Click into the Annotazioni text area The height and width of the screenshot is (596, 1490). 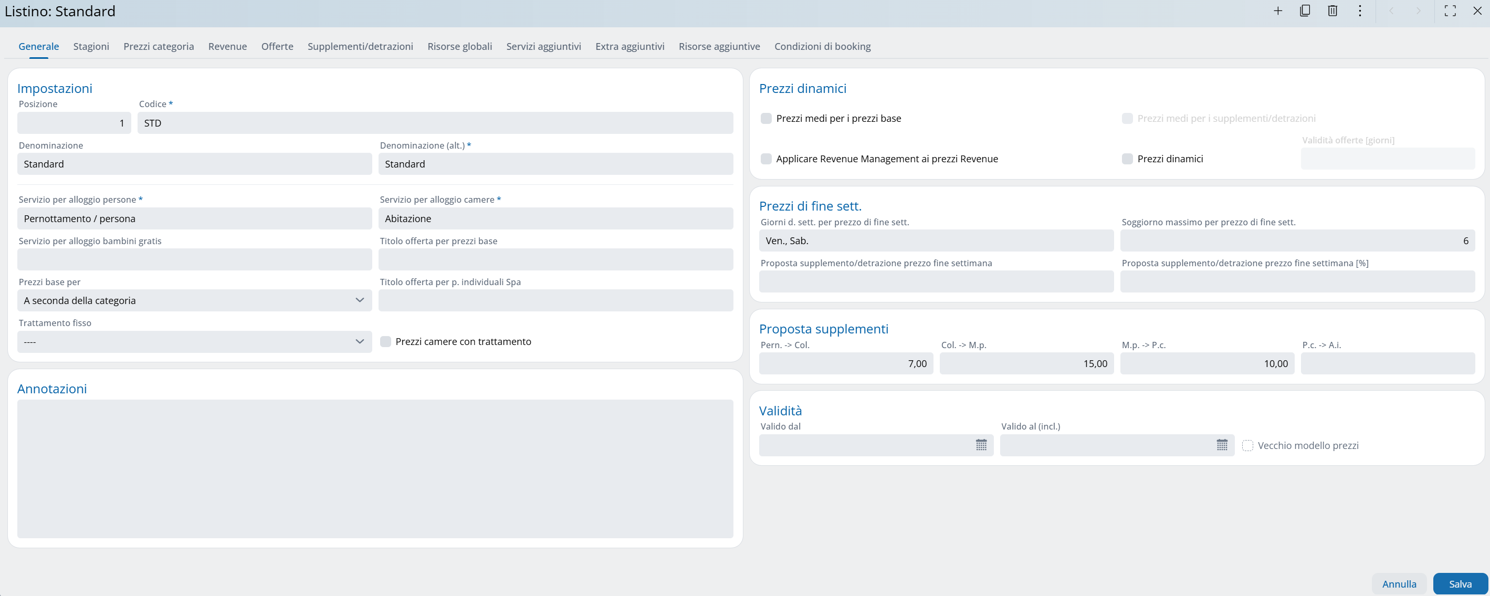pos(375,469)
